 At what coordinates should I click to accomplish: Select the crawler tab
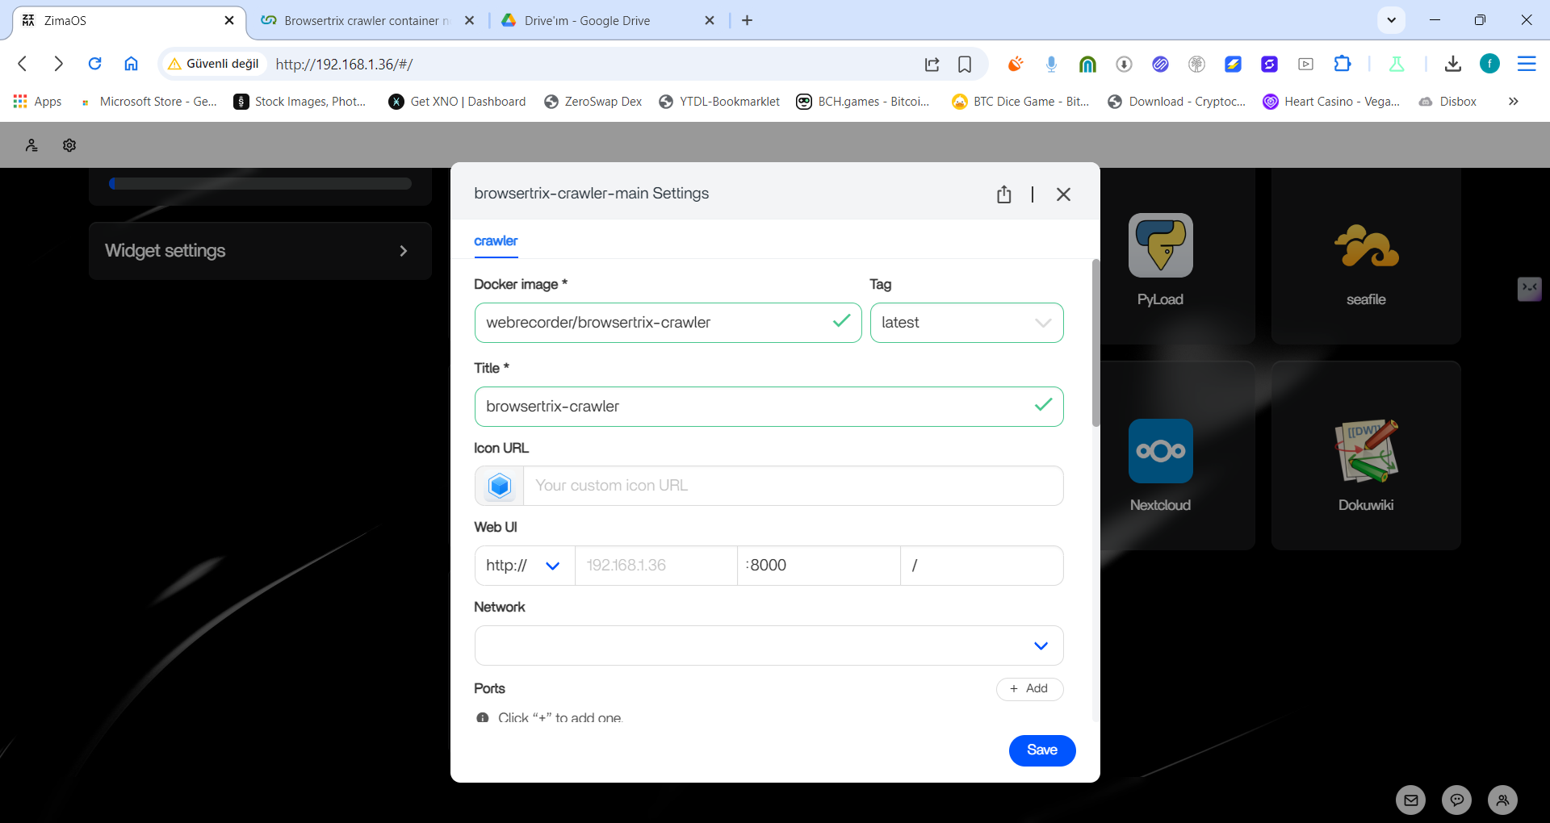(x=496, y=241)
